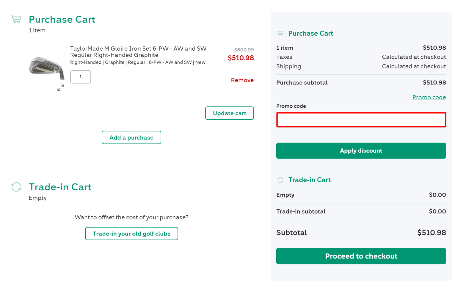Open the TaylorMade iron set product thumbnail
This screenshot has width=461, height=291.
[46, 66]
